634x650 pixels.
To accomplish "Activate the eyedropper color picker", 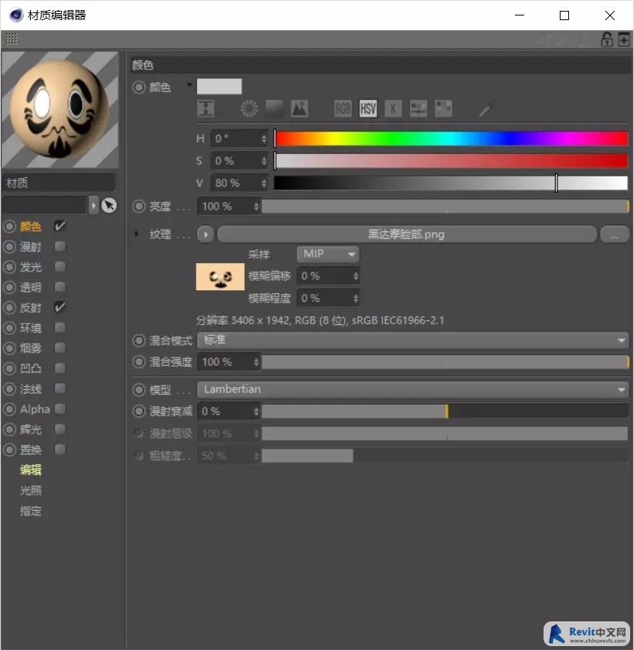I will 486,109.
